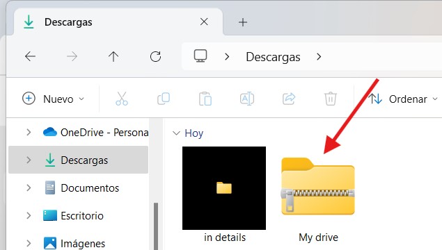This screenshot has width=442, height=250.
Task: Expand Descargas node in sidebar
Action: coord(29,160)
